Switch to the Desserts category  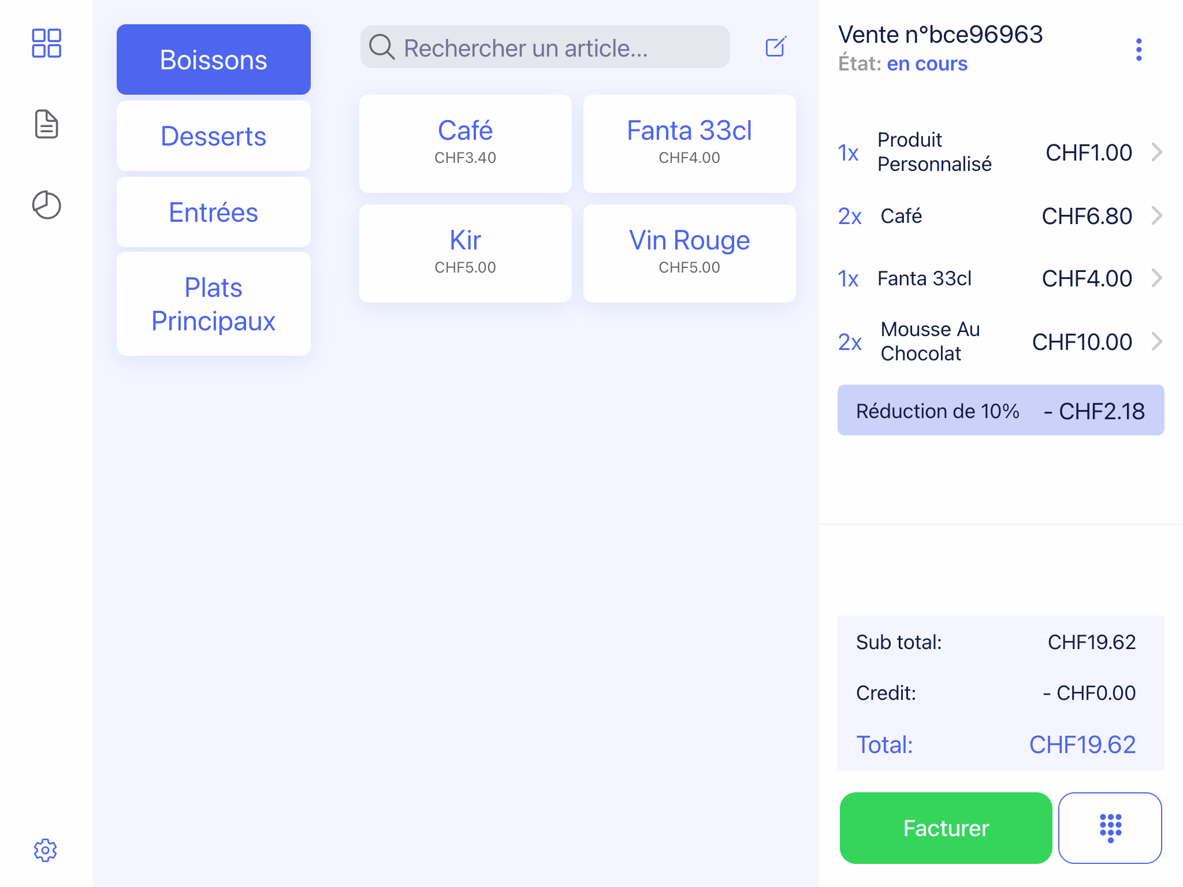(x=213, y=136)
